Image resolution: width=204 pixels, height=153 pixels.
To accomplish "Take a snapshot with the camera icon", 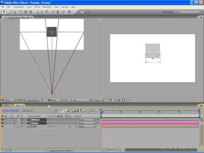I will pyautogui.click(x=42, y=100).
